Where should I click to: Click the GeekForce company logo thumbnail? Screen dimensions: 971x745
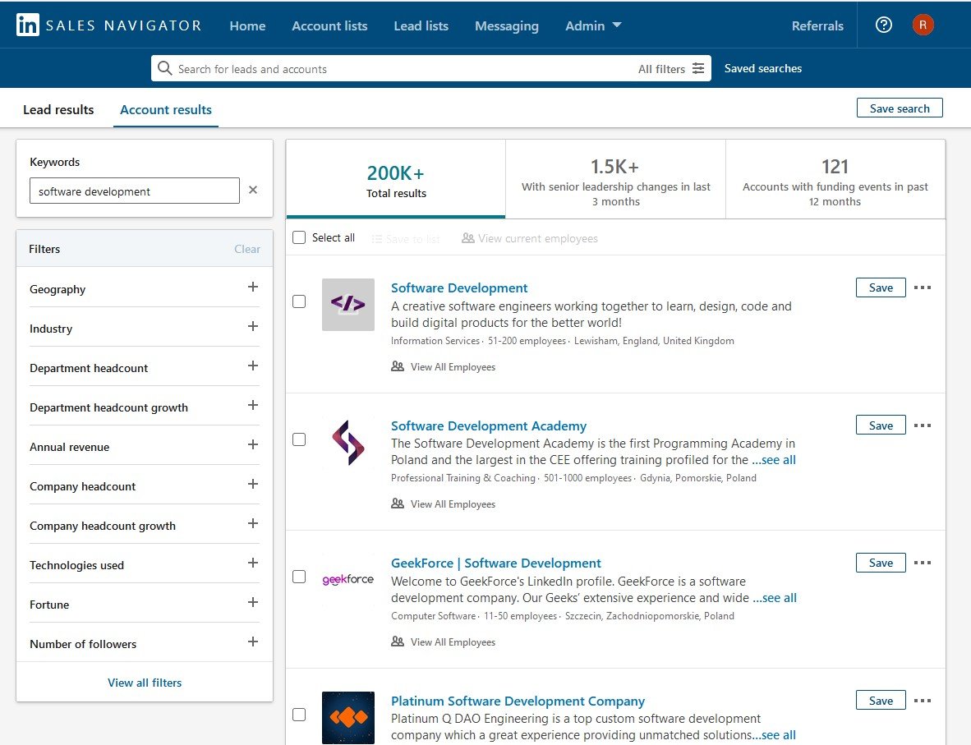tap(347, 577)
